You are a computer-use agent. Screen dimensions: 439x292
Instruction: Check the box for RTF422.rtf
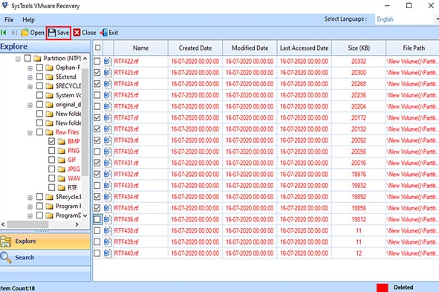(x=97, y=62)
